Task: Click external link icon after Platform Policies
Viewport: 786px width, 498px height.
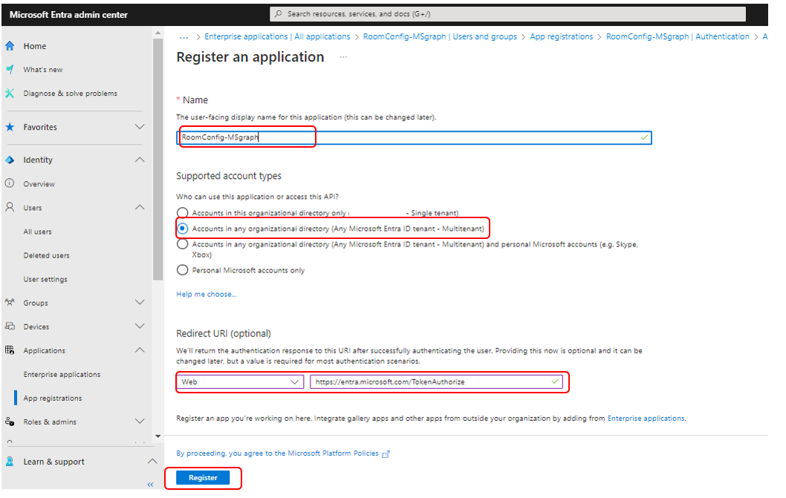Action: click(386, 454)
